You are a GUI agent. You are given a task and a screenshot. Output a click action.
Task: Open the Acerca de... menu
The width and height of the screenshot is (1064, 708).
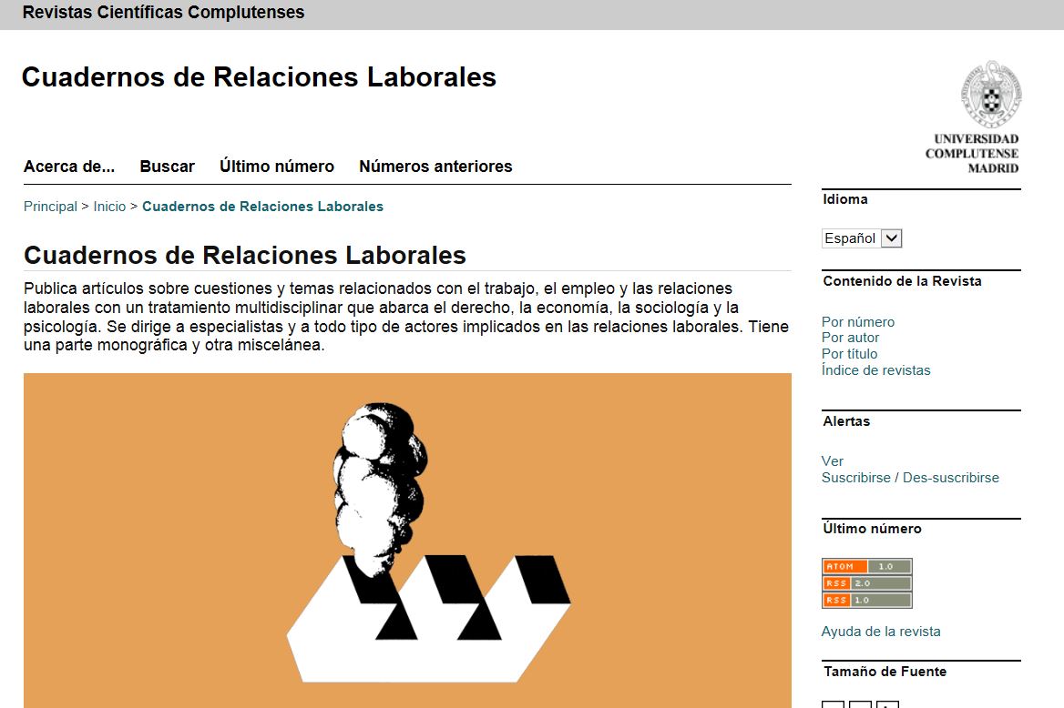point(69,167)
